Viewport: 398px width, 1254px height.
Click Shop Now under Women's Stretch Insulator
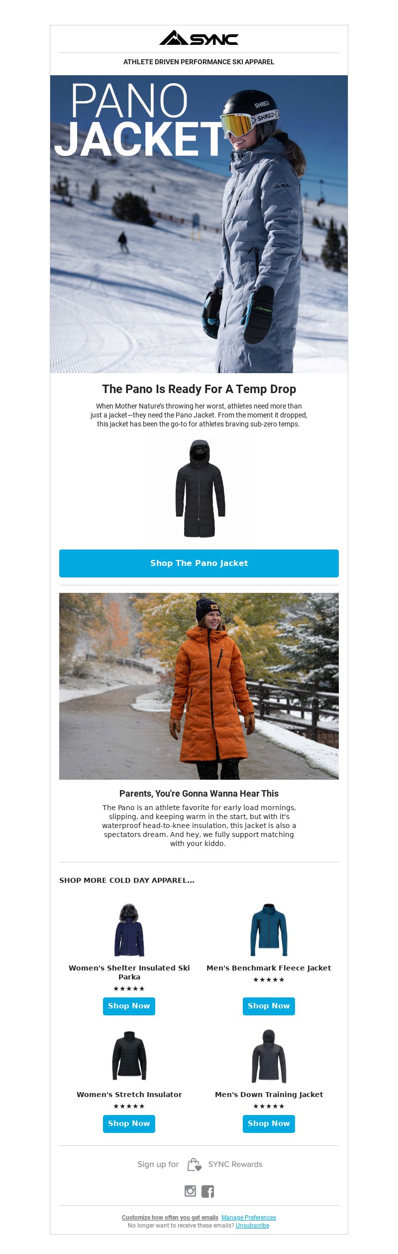click(x=129, y=1123)
